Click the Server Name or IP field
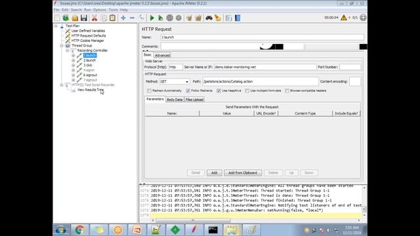The width and height of the screenshot is (420, 236). (265, 67)
